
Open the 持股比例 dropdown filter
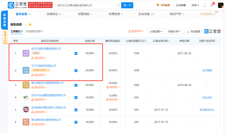pyautogui.click(x=174, y=31)
